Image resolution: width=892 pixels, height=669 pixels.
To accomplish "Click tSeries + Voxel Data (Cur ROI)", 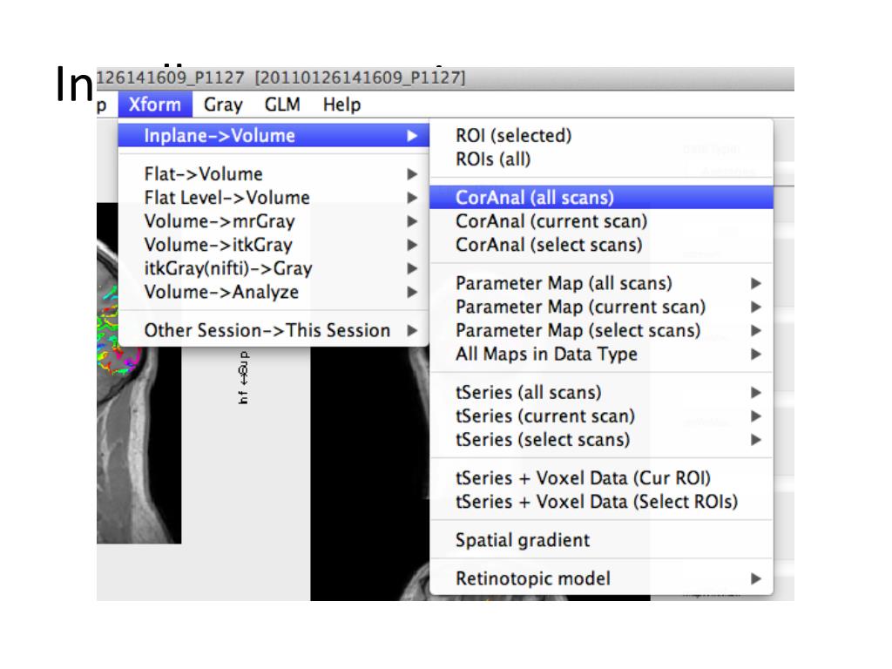I will coord(601,478).
